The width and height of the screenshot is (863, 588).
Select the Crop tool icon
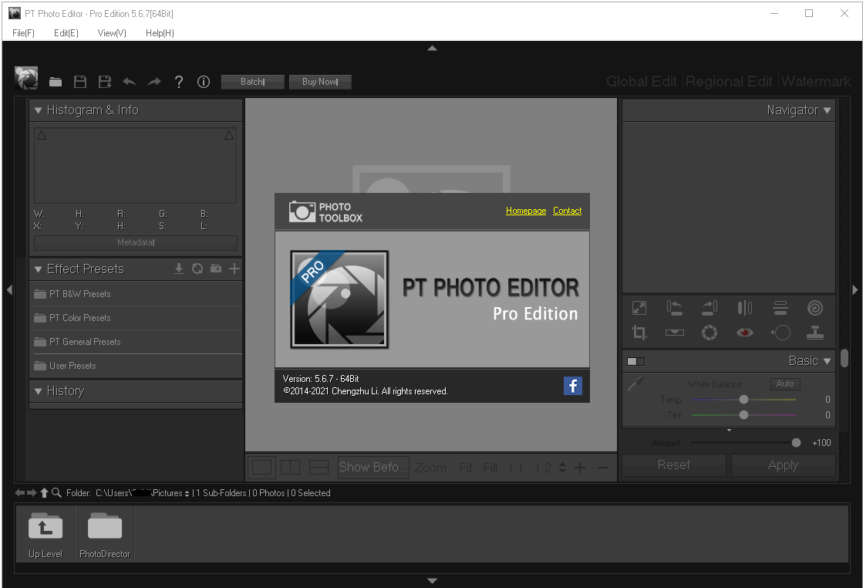point(639,333)
